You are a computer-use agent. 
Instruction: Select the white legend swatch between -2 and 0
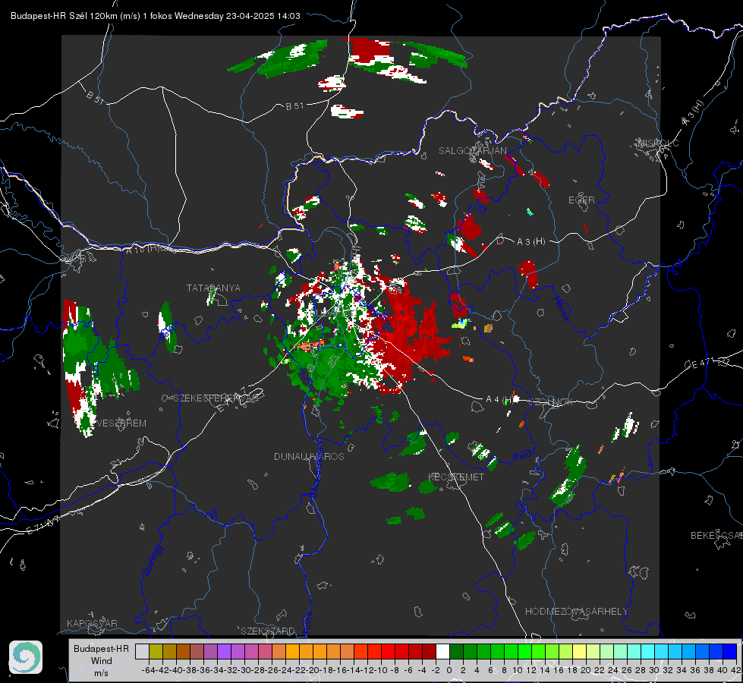point(442,652)
